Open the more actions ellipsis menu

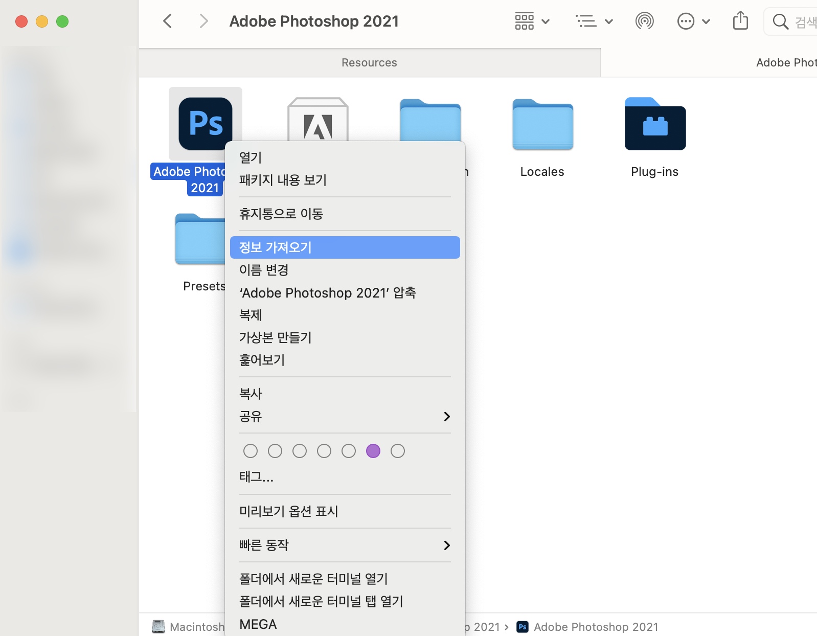(686, 21)
